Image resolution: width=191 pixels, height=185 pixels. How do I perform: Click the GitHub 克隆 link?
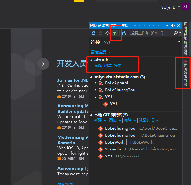click(98, 66)
